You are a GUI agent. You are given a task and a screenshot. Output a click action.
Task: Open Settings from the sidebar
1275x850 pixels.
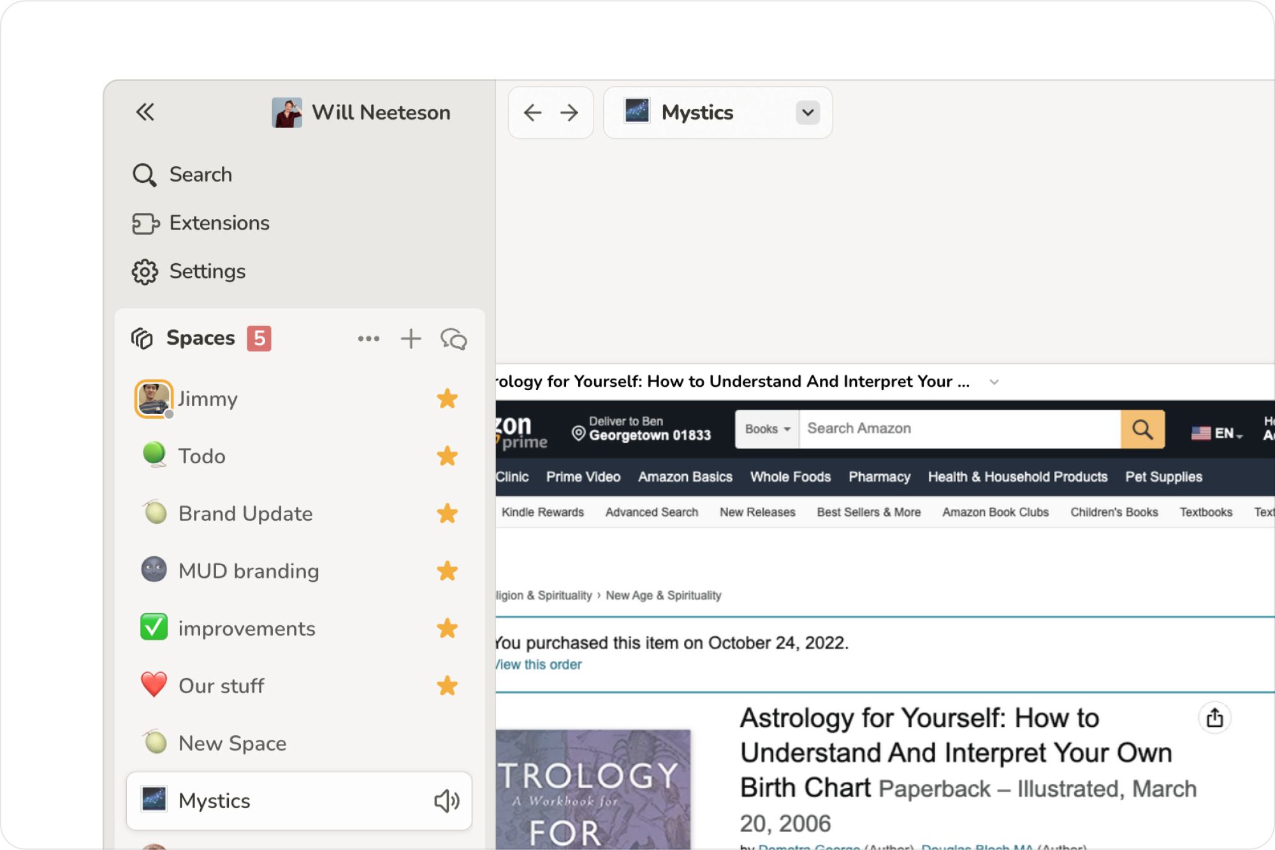[189, 271]
